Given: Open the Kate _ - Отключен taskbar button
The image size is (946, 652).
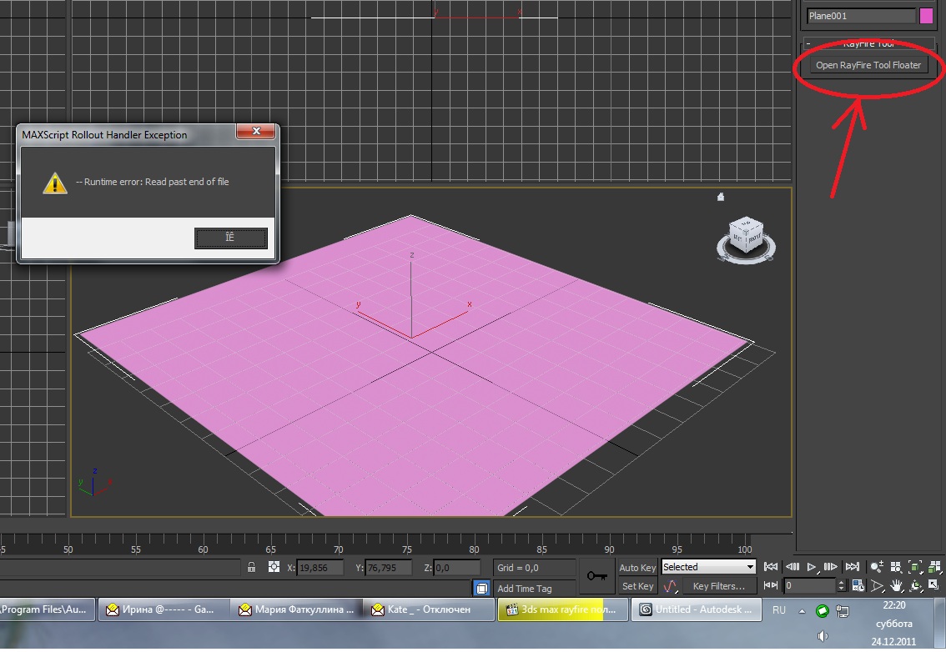Looking at the screenshot, I should coord(430,609).
